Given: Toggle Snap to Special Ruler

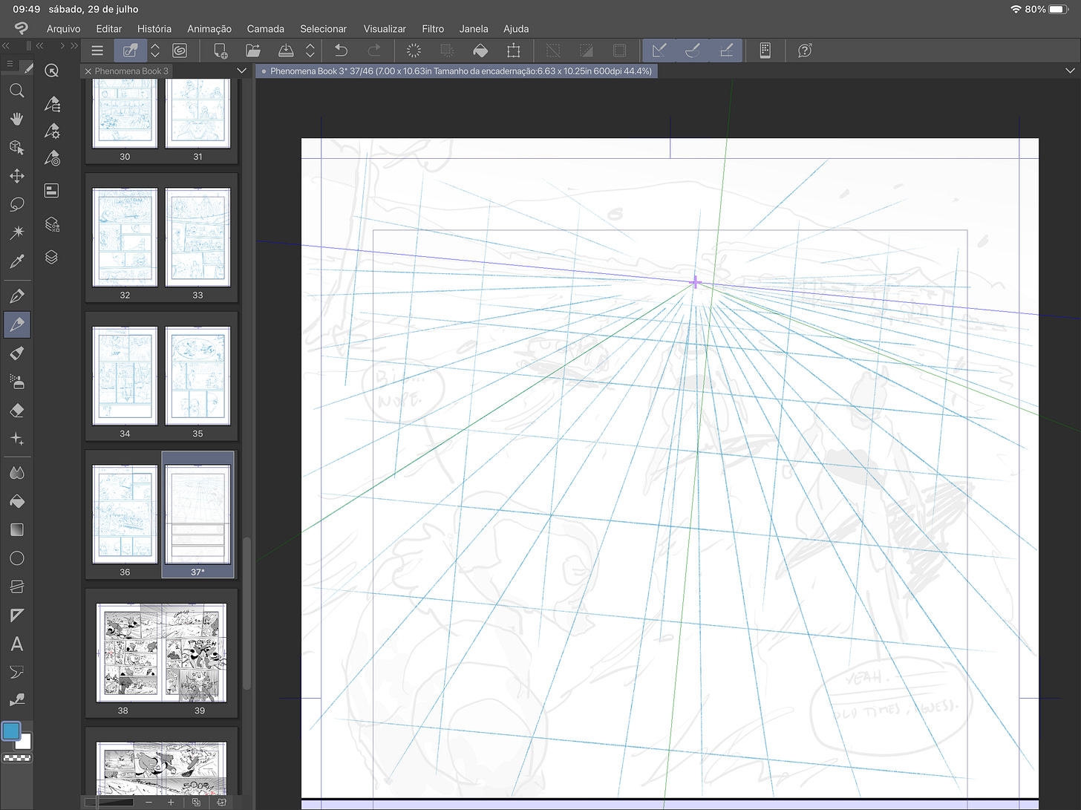Looking at the screenshot, I should [x=693, y=50].
